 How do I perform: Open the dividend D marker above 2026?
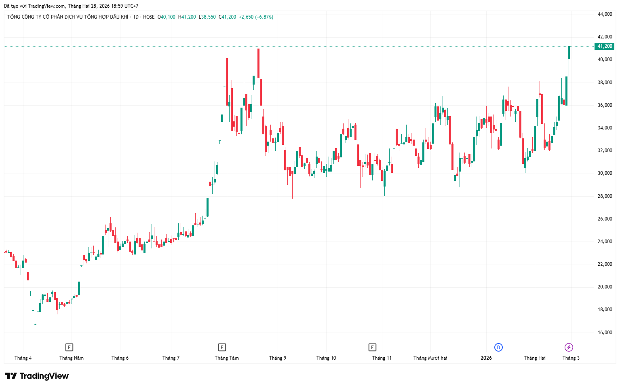tap(498, 347)
